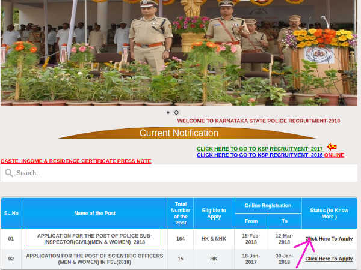The height and width of the screenshot is (270, 361).
Task: Click the 30-Jan-2018 to date
Action: click(x=285, y=259)
